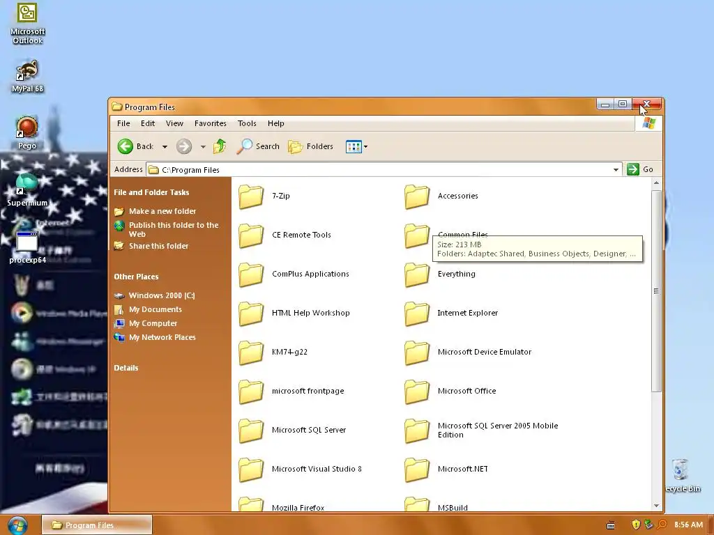This screenshot has height=535, width=714.
Task: Open the Edit menu
Action: (148, 123)
